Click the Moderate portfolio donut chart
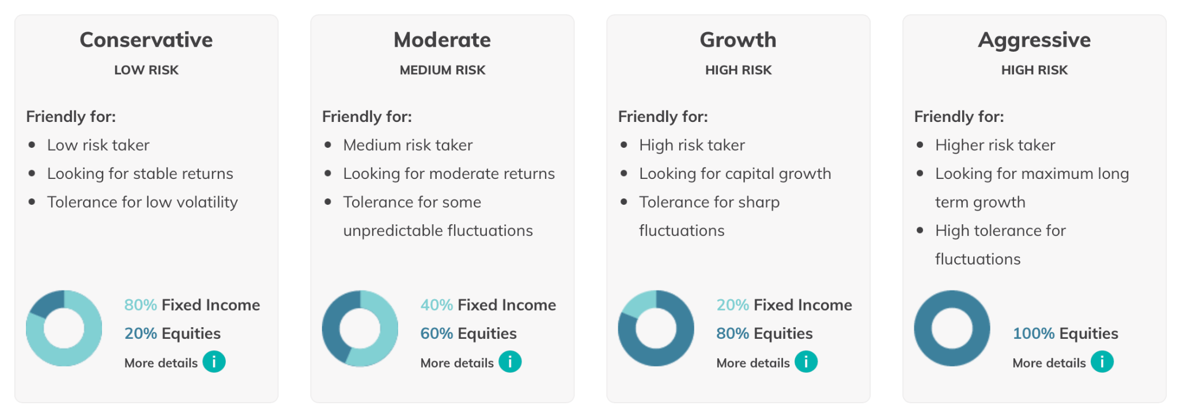Screen dimensions: 1180x413 (x=360, y=328)
